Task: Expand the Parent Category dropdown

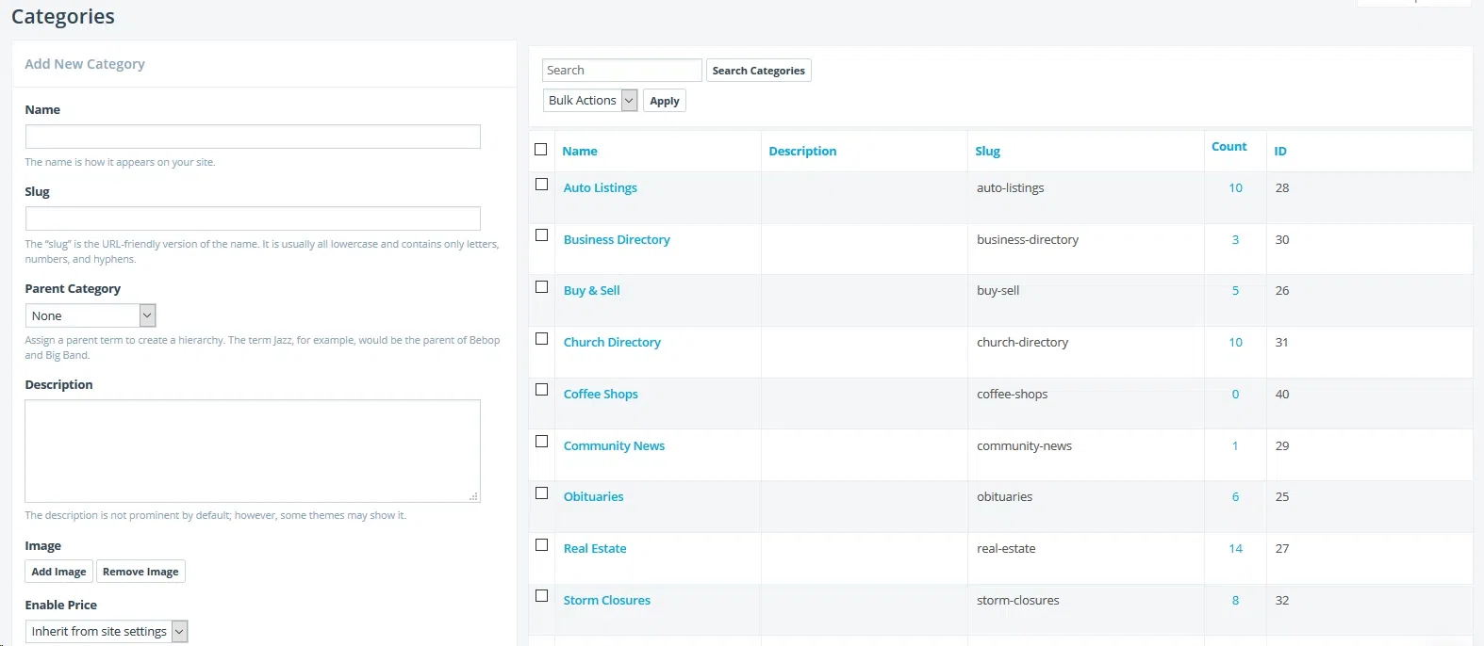Action: pos(90,316)
